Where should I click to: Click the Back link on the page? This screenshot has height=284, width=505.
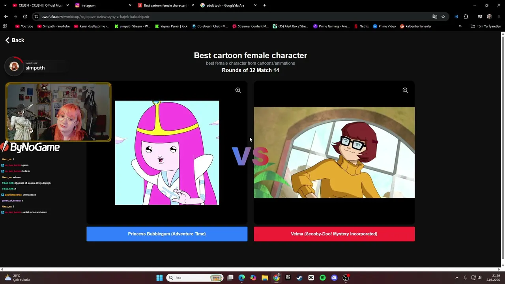pos(15,40)
